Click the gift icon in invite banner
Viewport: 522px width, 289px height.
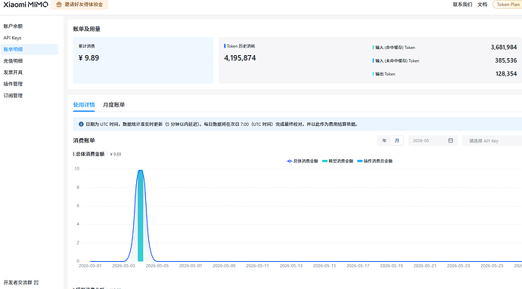click(x=59, y=5)
